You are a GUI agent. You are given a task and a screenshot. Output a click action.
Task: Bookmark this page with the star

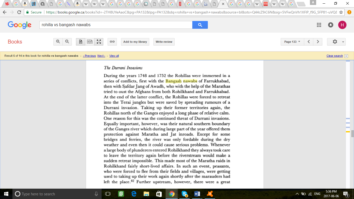tap(341, 12)
